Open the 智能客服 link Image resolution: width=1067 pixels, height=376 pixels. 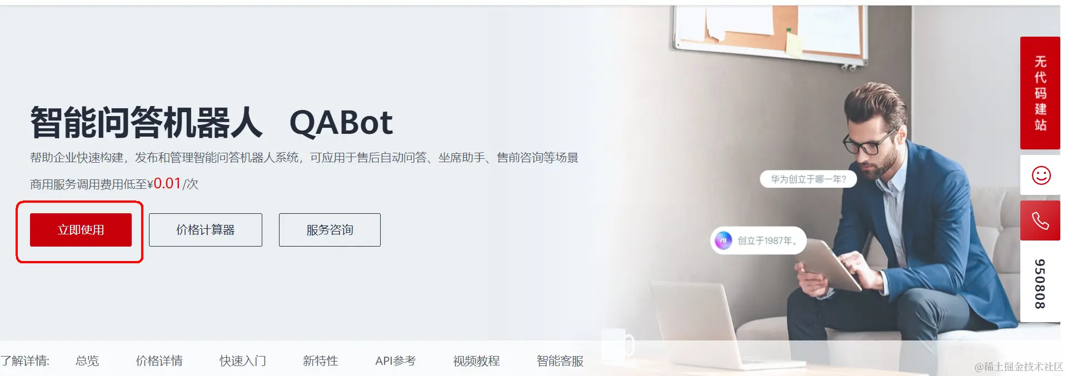tap(560, 361)
